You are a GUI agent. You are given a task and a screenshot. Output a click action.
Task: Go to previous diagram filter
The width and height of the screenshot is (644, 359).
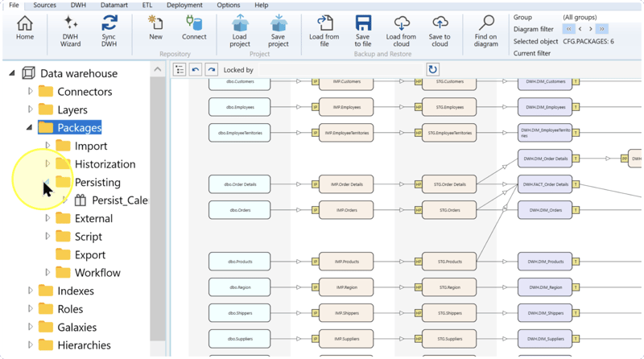580,29
